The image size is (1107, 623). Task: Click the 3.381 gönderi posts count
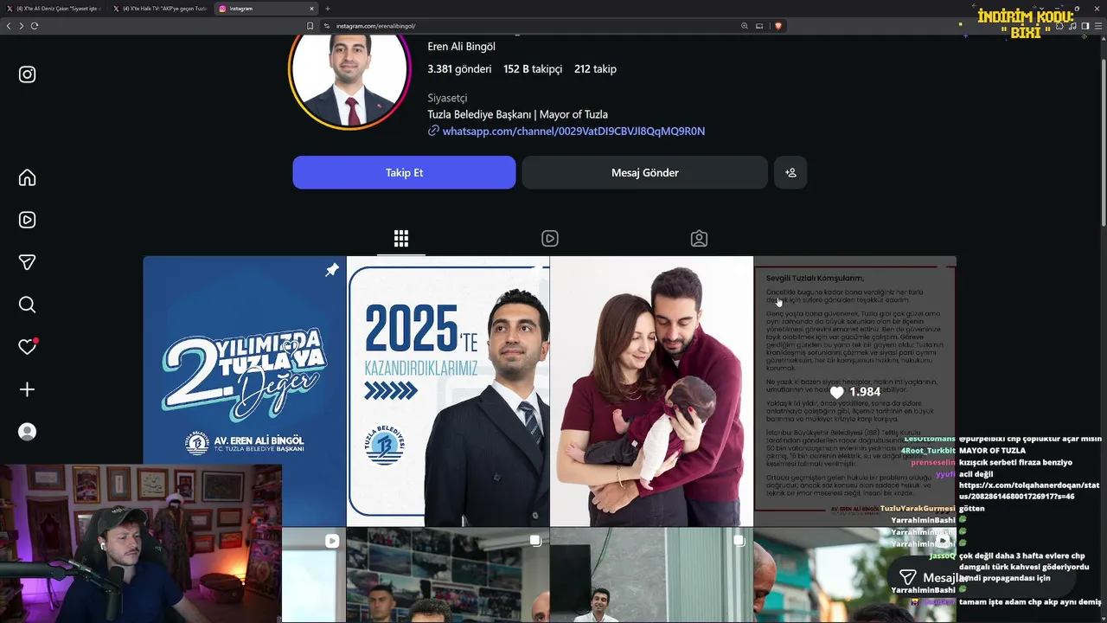coord(459,69)
